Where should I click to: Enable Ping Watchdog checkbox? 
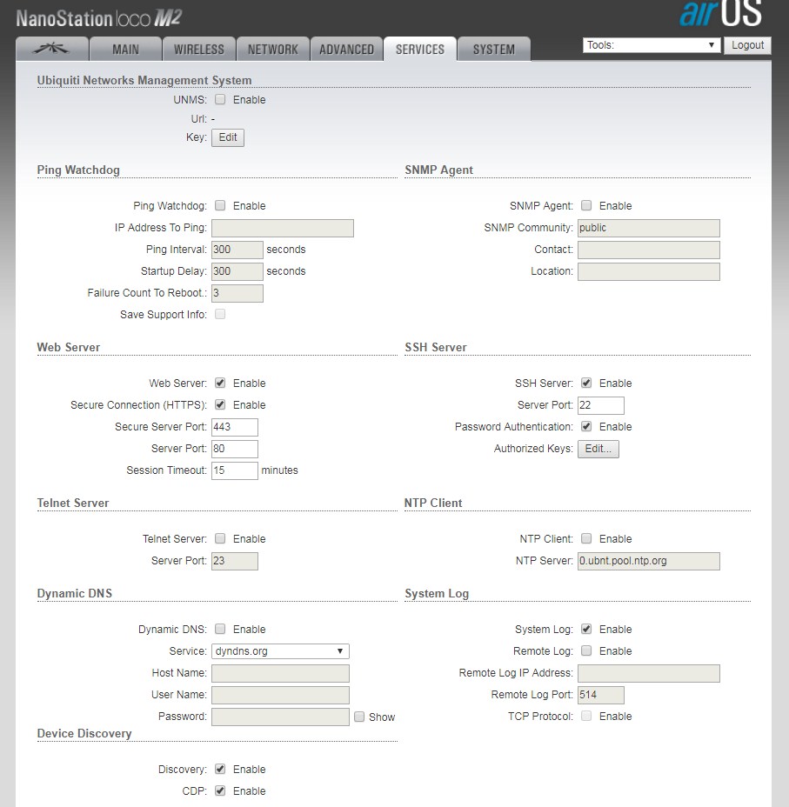pyautogui.click(x=220, y=205)
